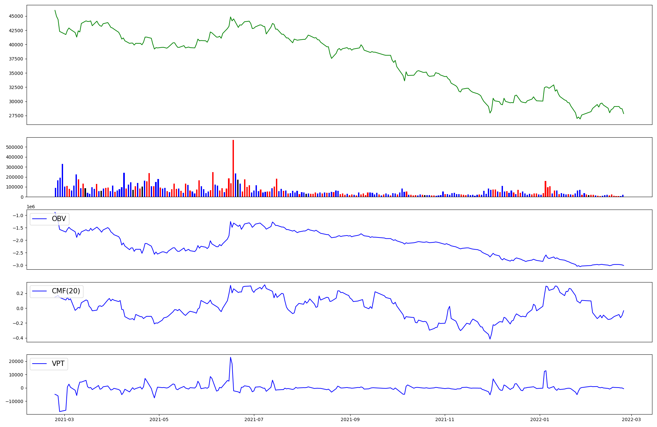
Task: Click the 20000 VPT axis label
Action: coord(16,361)
